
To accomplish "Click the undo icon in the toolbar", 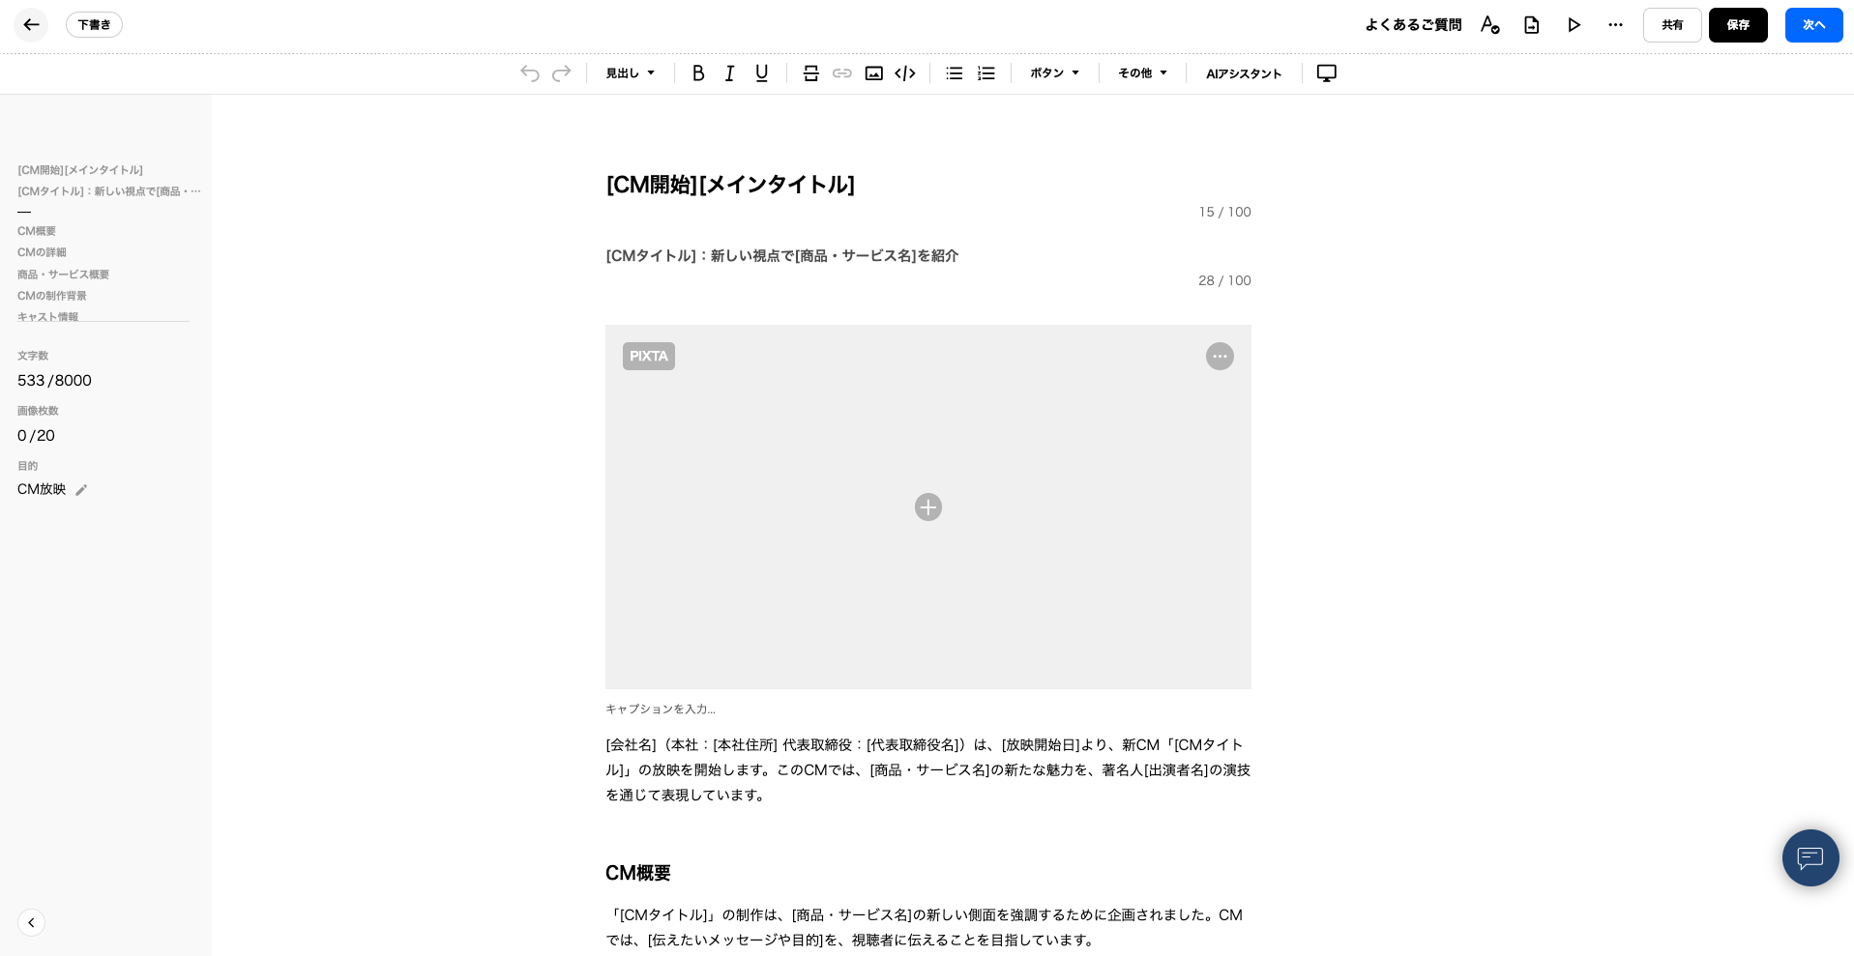I will pyautogui.click(x=530, y=73).
